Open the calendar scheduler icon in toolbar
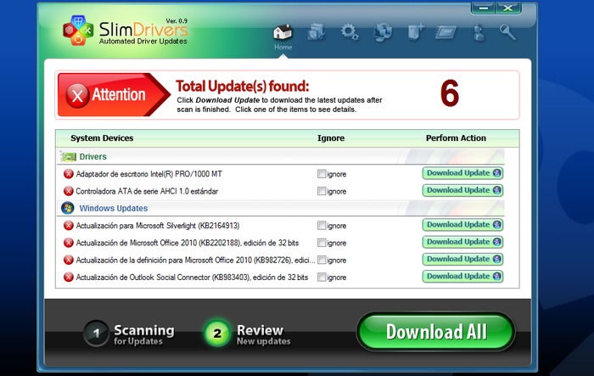This screenshot has width=594, height=376. (317, 32)
